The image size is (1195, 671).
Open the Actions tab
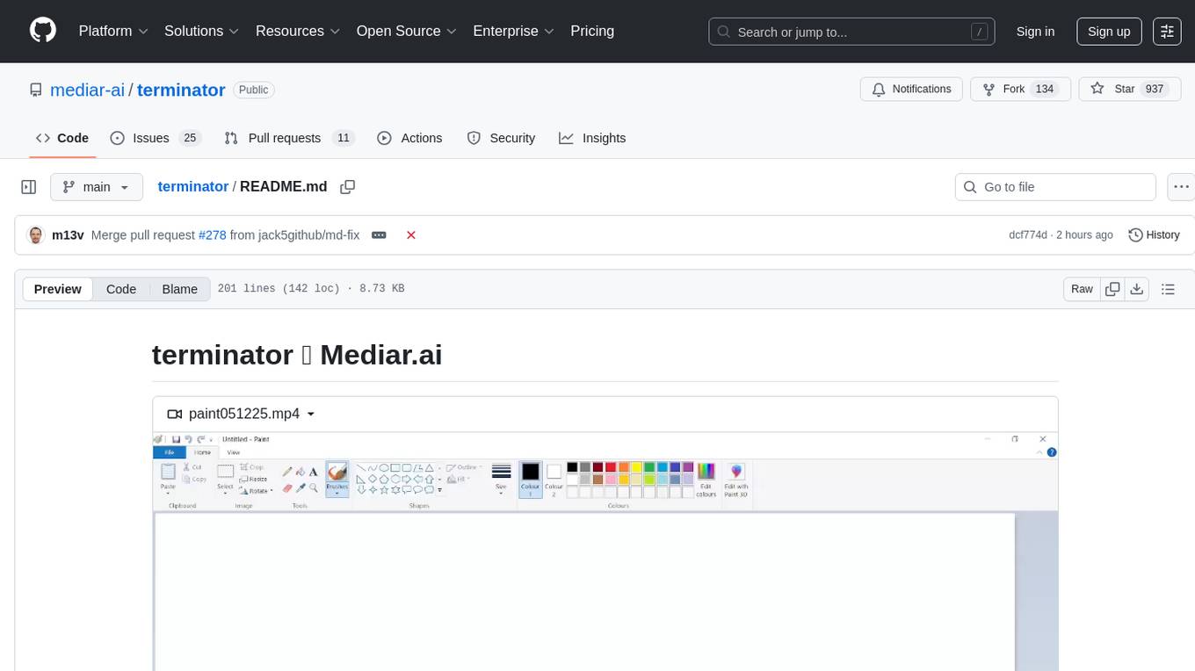point(409,138)
